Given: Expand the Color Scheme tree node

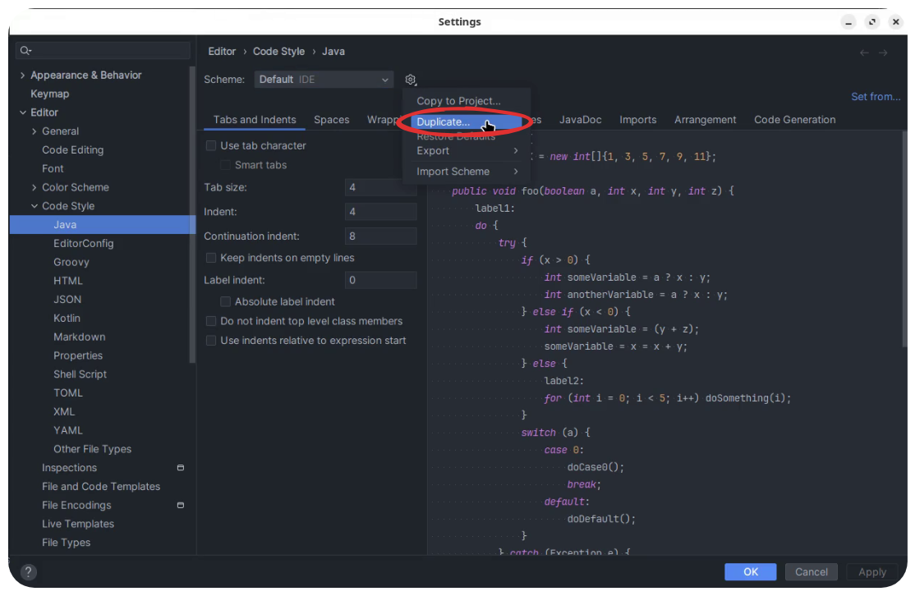Looking at the screenshot, I should [34, 187].
